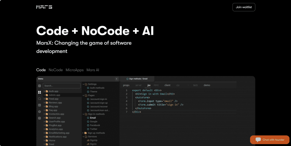Viewport: 291px width, 146px height.
Task: Select UserProfile.app in the app list
Action: (x=57, y=121)
